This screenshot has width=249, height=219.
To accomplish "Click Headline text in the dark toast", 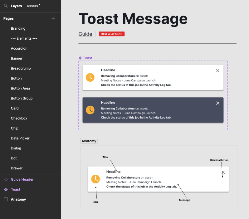I will 108,103.
